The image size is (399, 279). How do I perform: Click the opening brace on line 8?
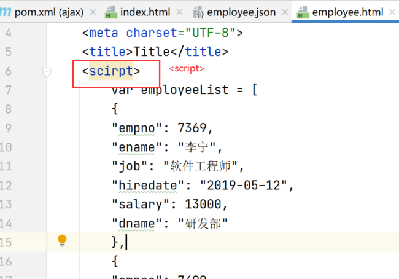pos(115,109)
